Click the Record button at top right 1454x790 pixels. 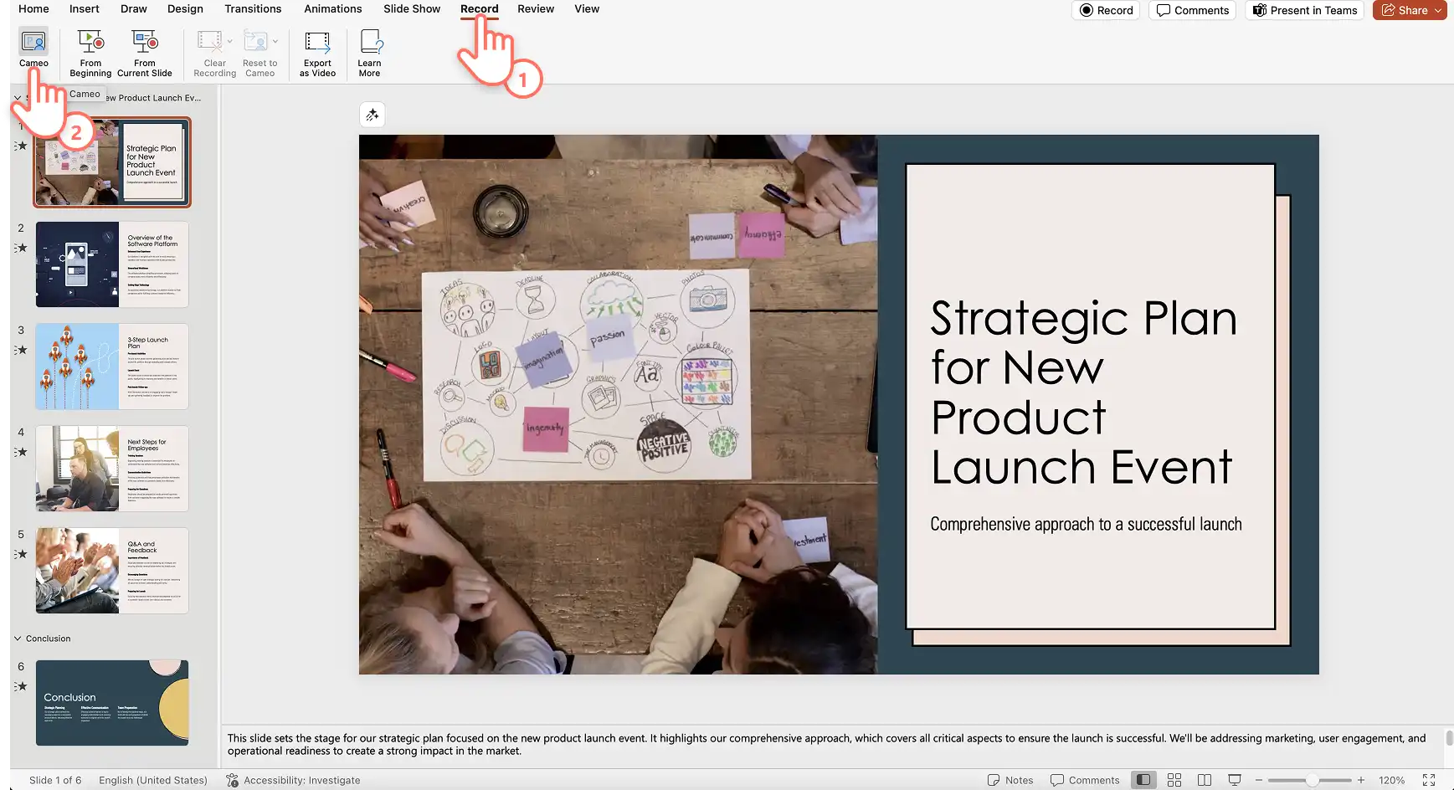[x=1106, y=10]
